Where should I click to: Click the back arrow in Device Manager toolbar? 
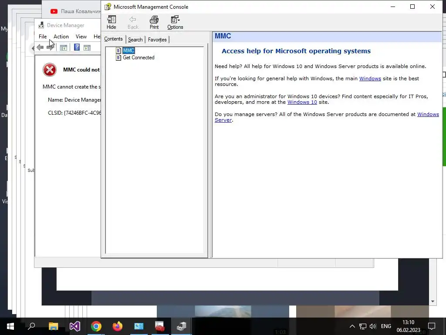(x=40, y=48)
